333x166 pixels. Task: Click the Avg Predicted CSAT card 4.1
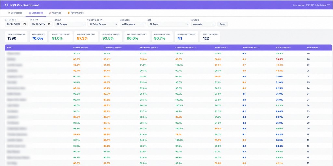[x=186, y=37]
